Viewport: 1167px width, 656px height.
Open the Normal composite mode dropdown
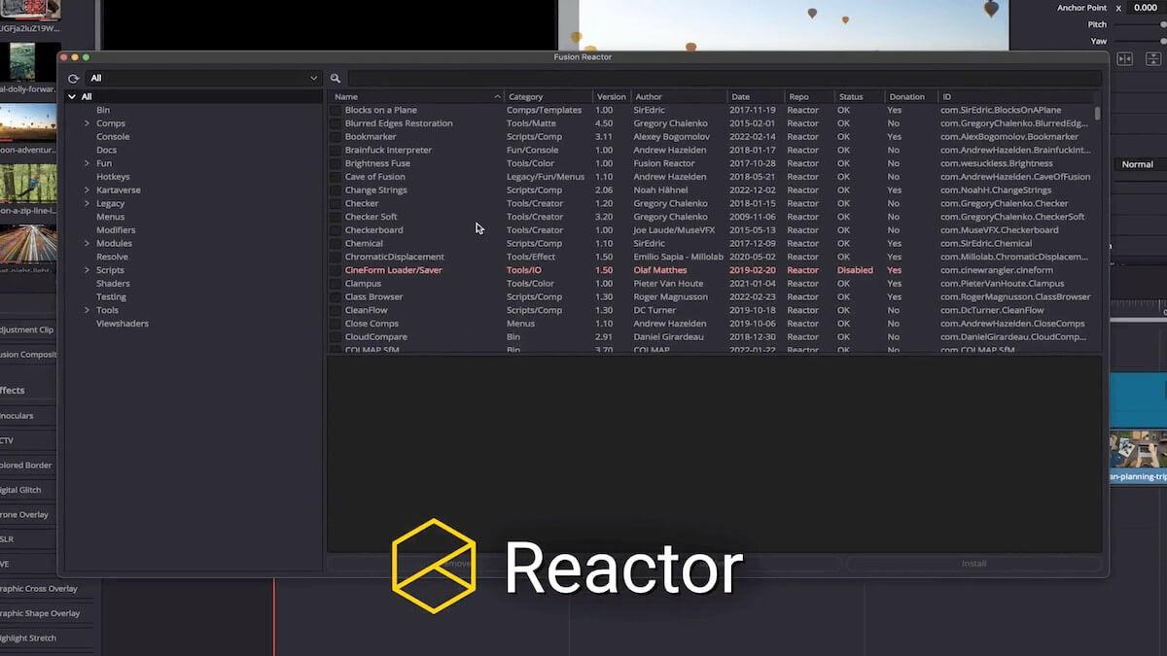click(x=1140, y=164)
